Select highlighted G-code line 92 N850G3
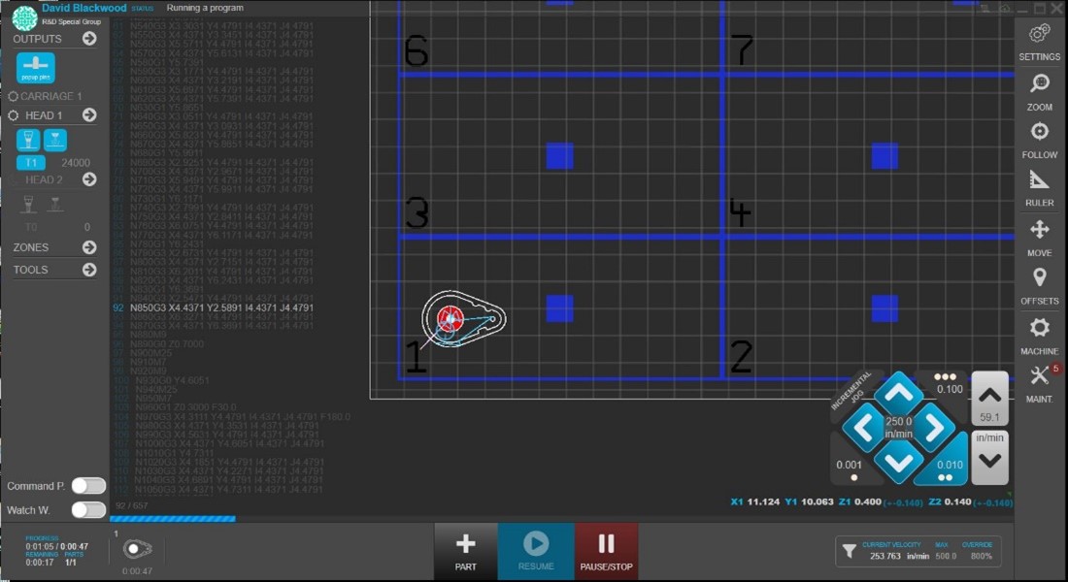This screenshot has width=1068, height=582. pos(223,310)
